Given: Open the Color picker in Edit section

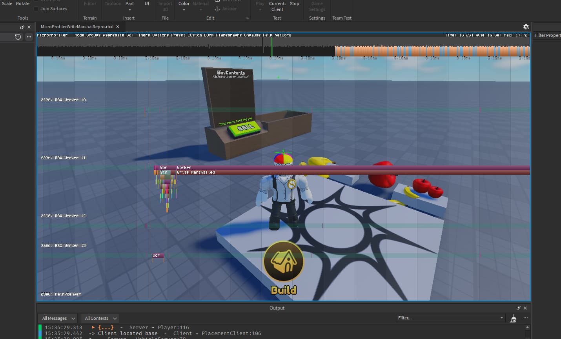Looking at the screenshot, I should [184, 6].
